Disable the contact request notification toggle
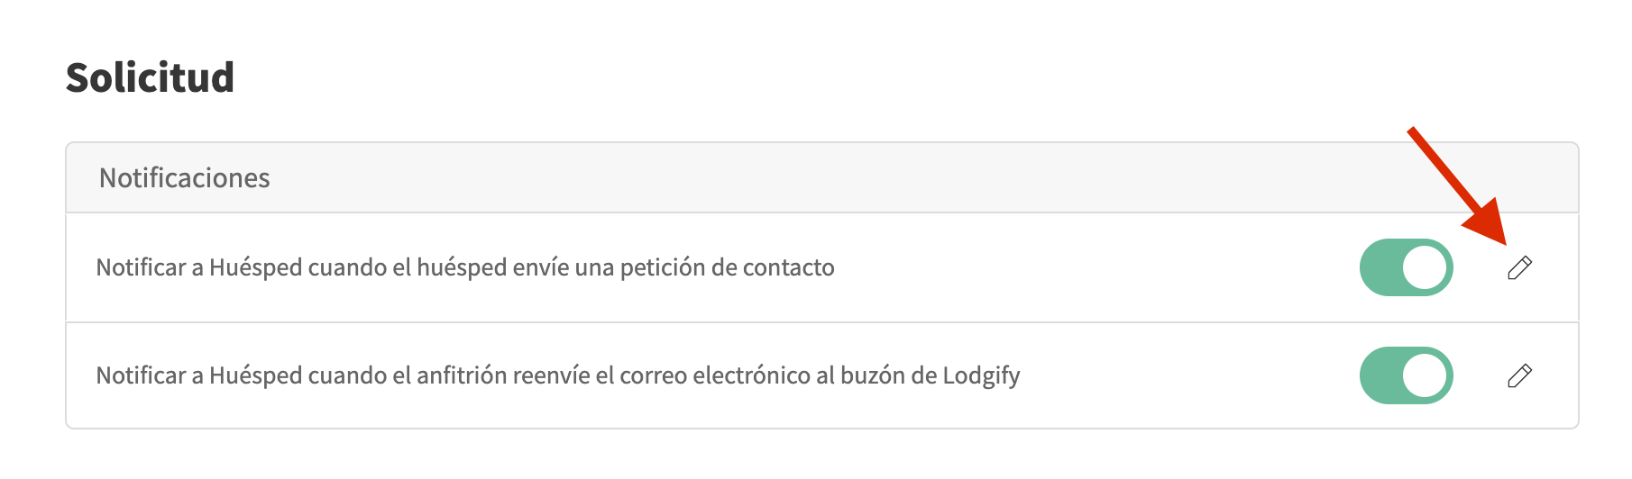This screenshot has height=479, width=1632. (1406, 267)
